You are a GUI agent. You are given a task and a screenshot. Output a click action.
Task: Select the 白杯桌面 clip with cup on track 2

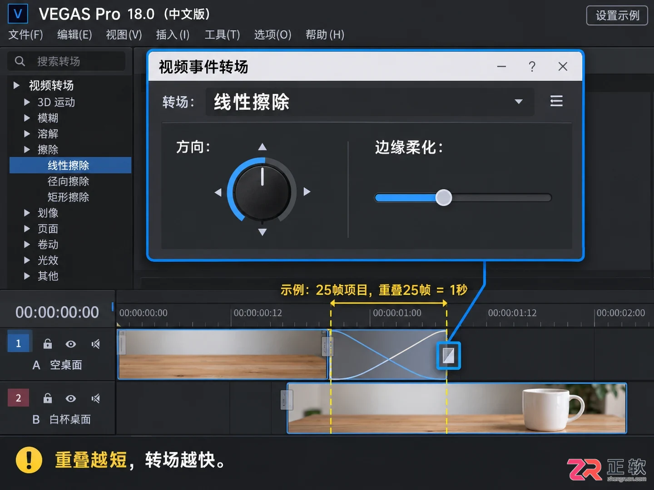[x=457, y=408]
